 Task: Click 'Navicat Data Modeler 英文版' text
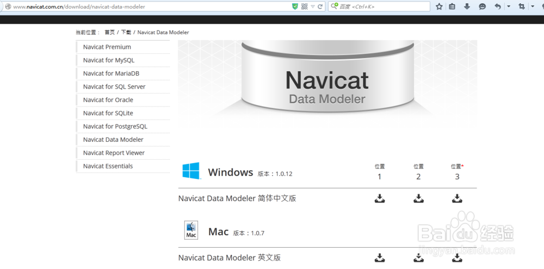point(230,258)
